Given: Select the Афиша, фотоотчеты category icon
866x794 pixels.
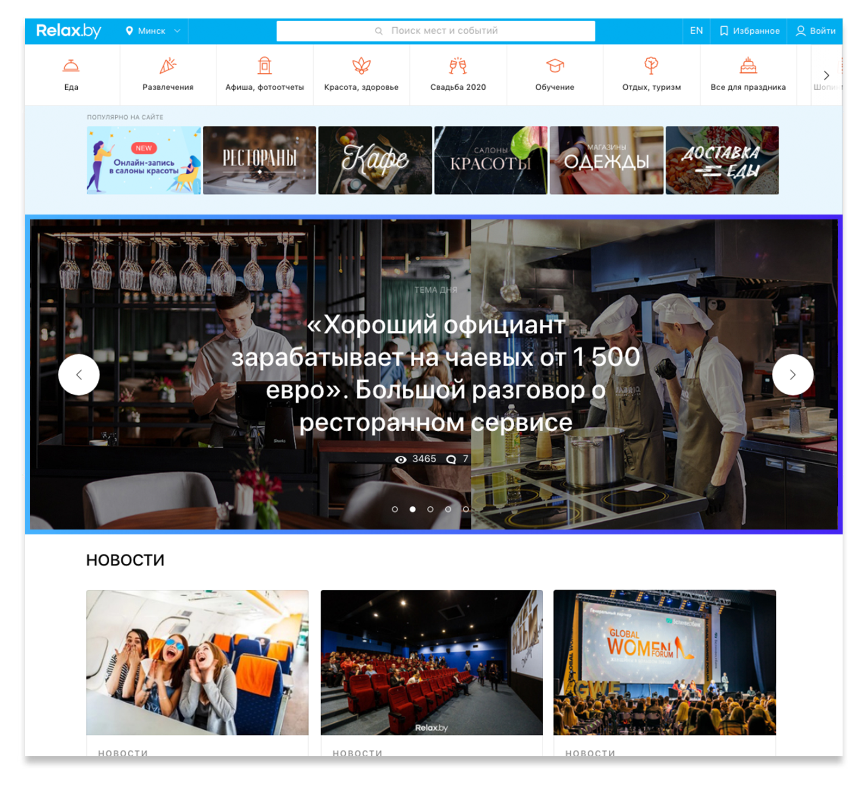Looking at the screenshot, I should coord(264,66).
